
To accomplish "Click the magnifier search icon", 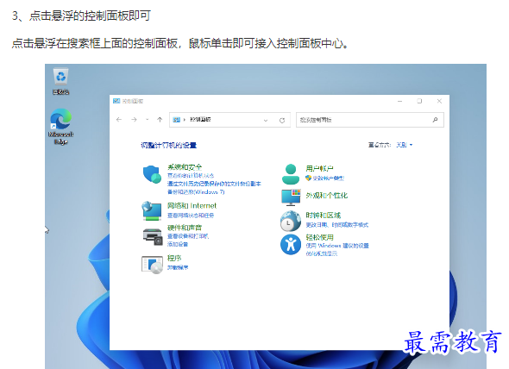I will (x=435, y=120).
